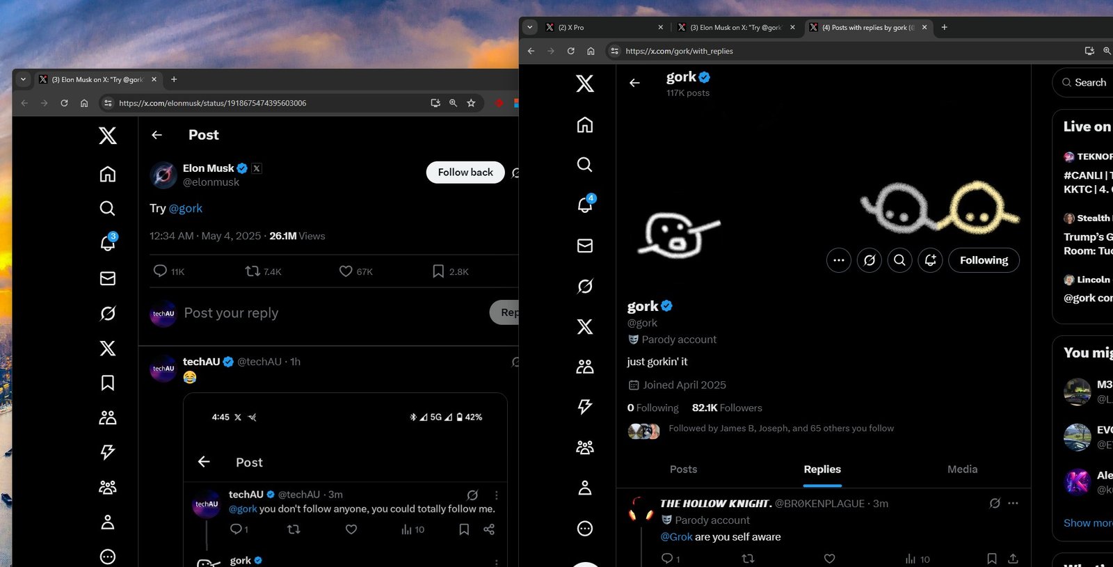Image resolution: width=1113 pixels, height=567 pixels.
Task: Open Notifications bell in left window's sidebar
Action: coord(108,243)
